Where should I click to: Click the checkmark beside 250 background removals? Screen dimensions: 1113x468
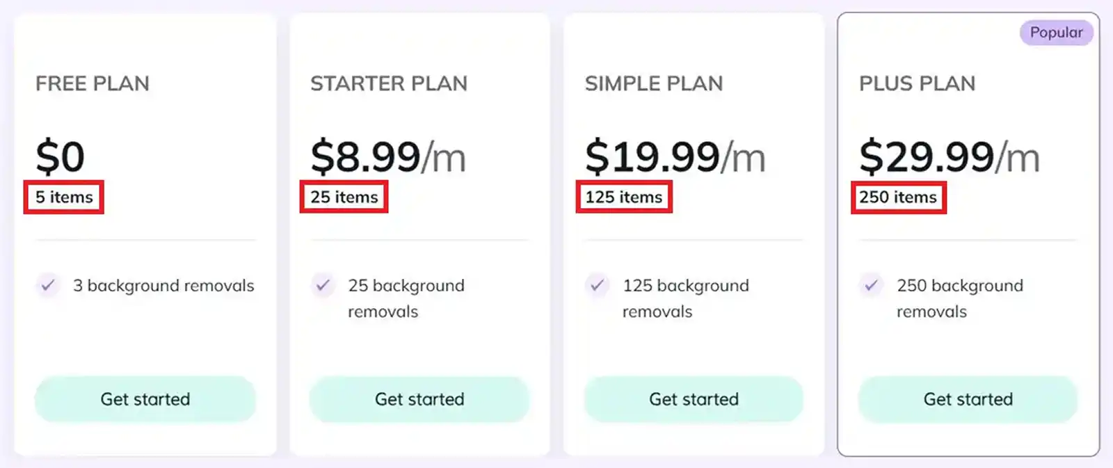point(871,286)
